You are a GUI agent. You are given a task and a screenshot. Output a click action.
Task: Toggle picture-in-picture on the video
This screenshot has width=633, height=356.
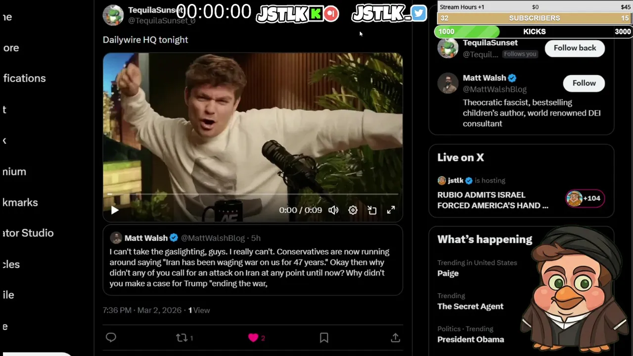point(372,210)
